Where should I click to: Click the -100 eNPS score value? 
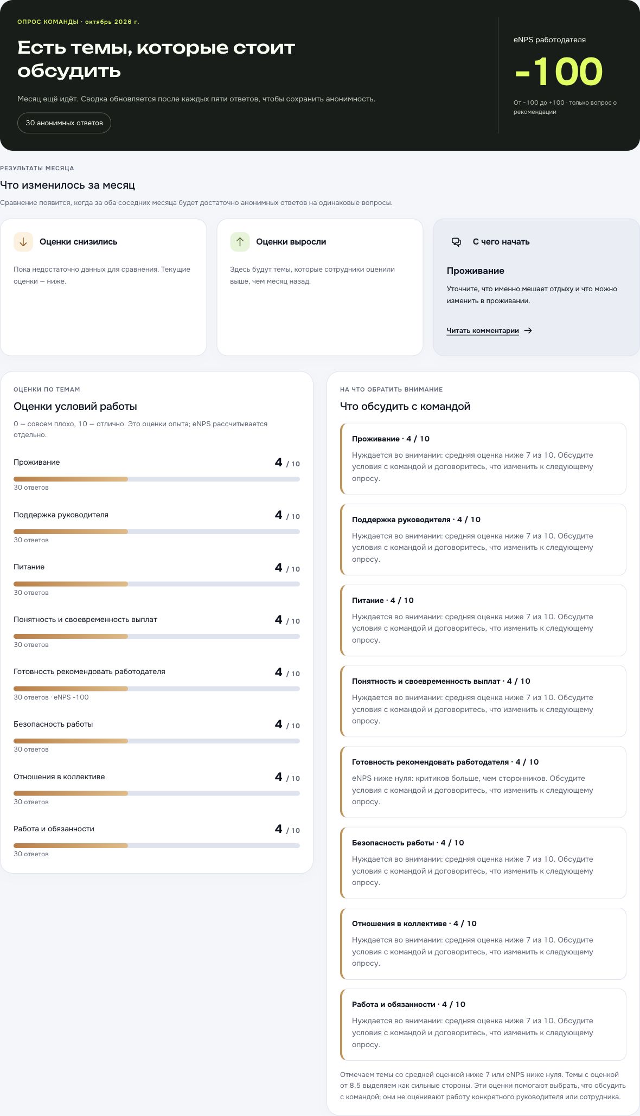[x=559, y=72]
